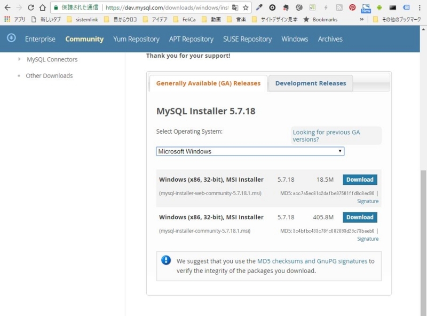Click the blue exclamation info icon
427x316 pixels.
pyautogui.click(x=166, y=260)
